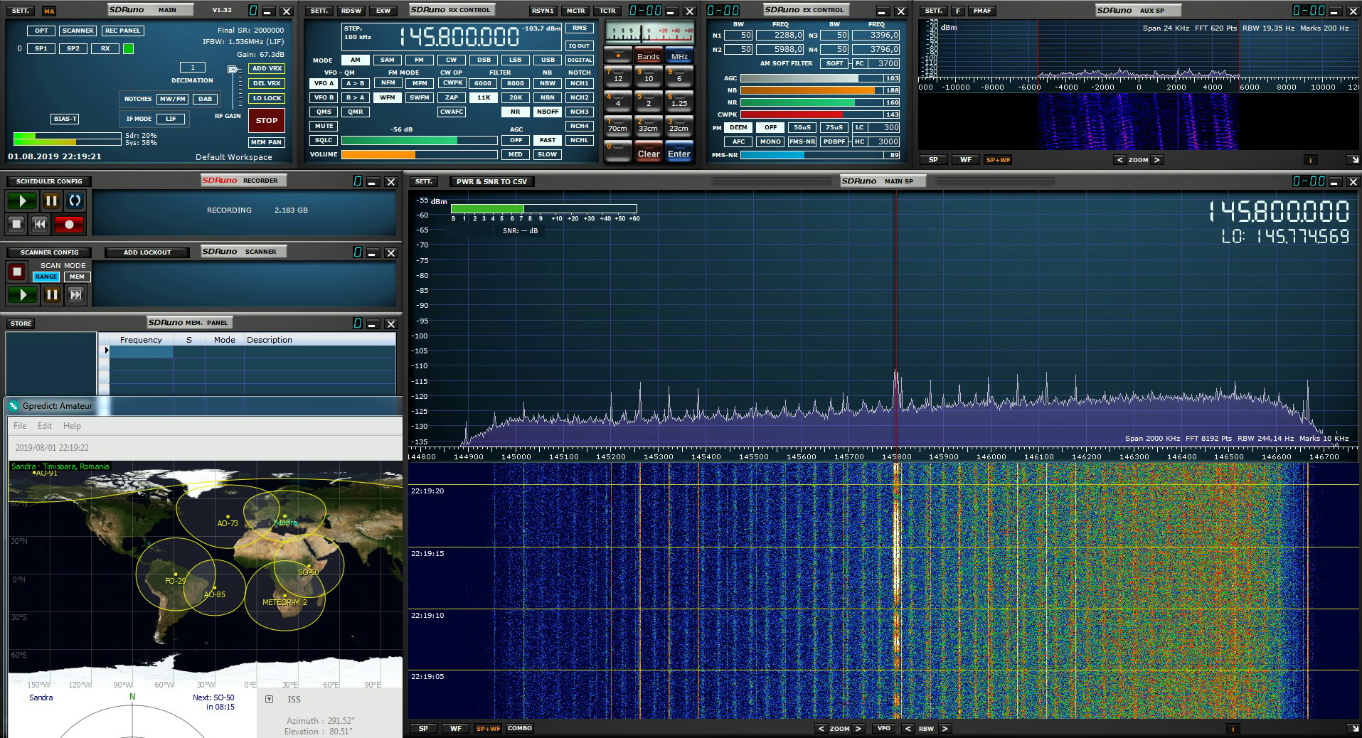This screenshot has width=1362, height=738.
Task: Select the 70cm band key
Action: click(617, 126)
